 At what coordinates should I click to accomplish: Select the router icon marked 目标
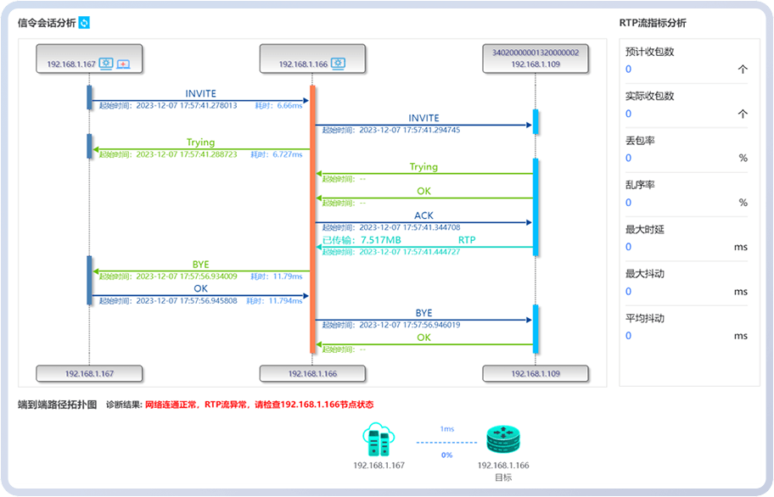pyautogui.click(x=502, y=439)
